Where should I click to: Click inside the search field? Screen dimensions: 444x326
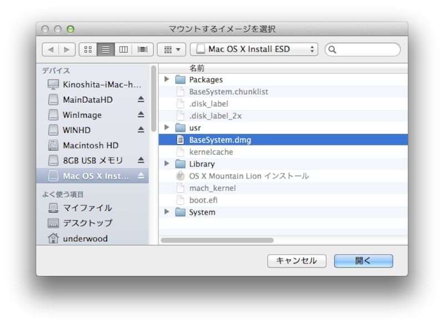point(362,49)
